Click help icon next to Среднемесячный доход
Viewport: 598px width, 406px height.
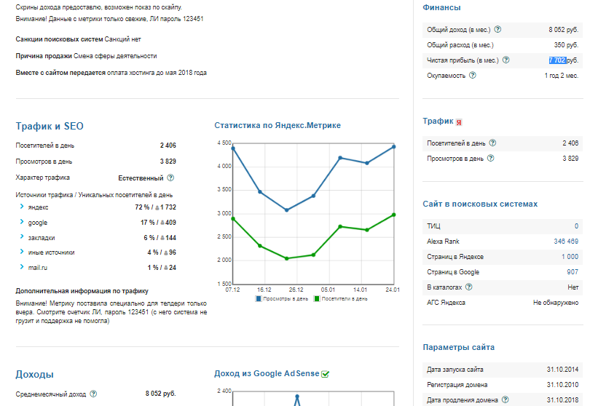(x=93, y=394)
